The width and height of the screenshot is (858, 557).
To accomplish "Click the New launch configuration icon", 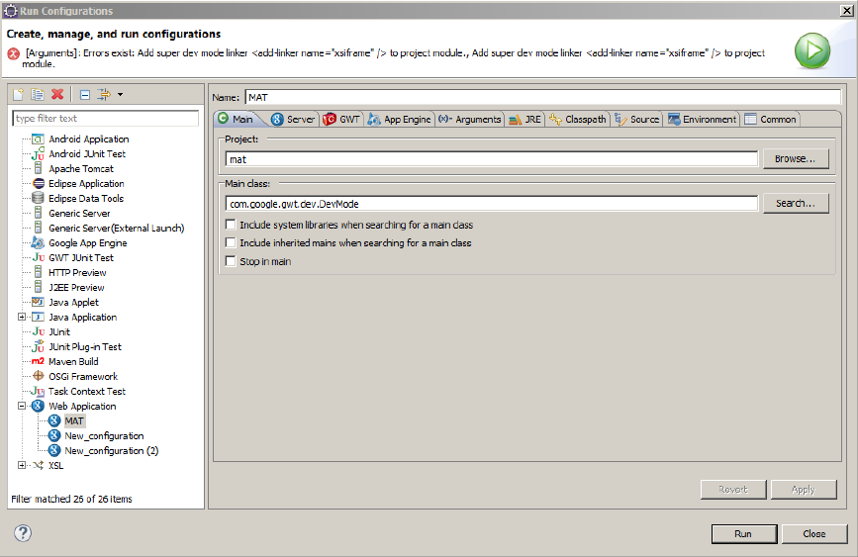I will click(18, 95).
